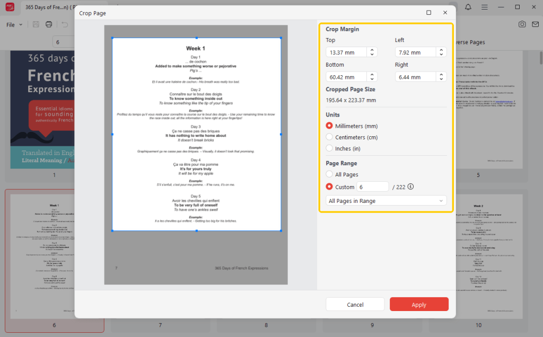The image size is (543, 337).
Task: Click the Custom page range input field
Action: pyautogui.click(x=373, y=187)
